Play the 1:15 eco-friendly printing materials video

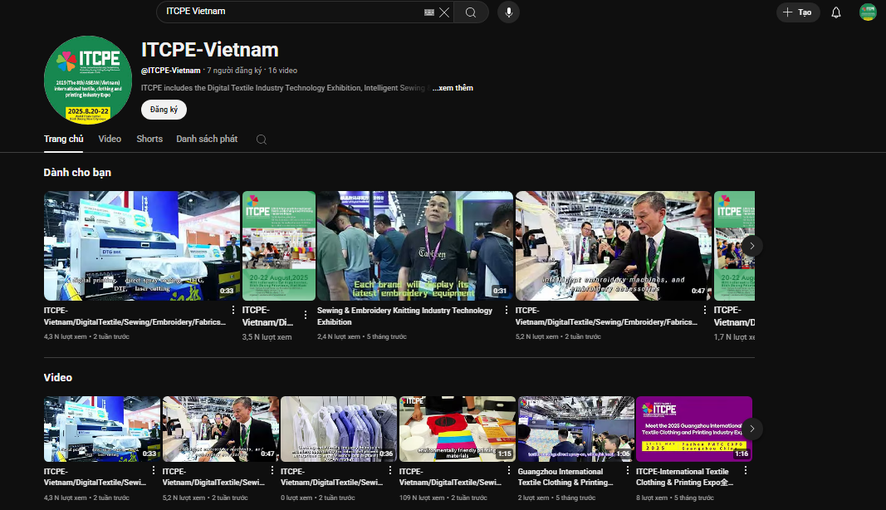pos(458,429)
